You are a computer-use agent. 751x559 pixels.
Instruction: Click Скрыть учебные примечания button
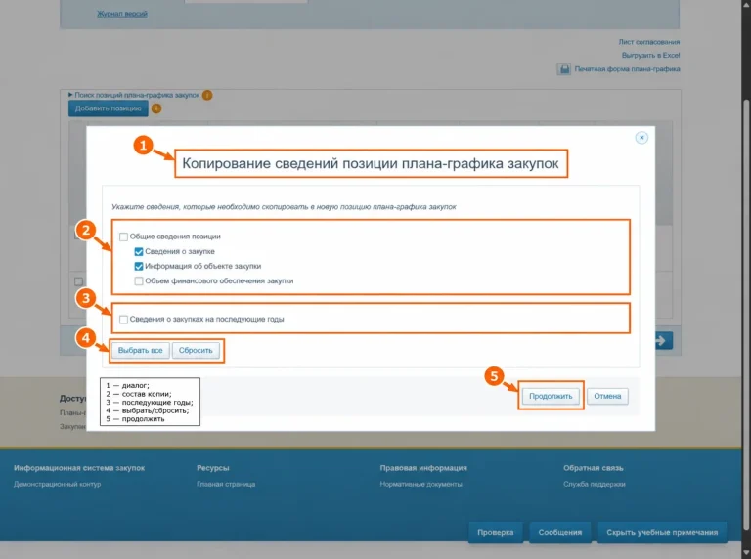pyautogui.click(x=662, y=533)
